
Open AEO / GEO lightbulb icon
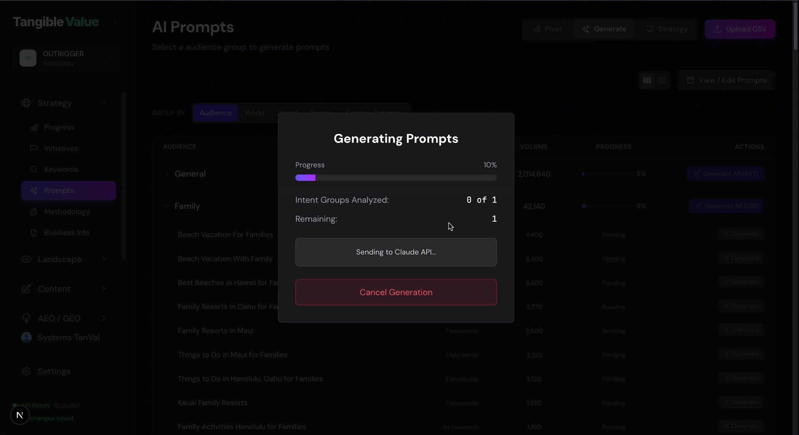click(26, 319)
